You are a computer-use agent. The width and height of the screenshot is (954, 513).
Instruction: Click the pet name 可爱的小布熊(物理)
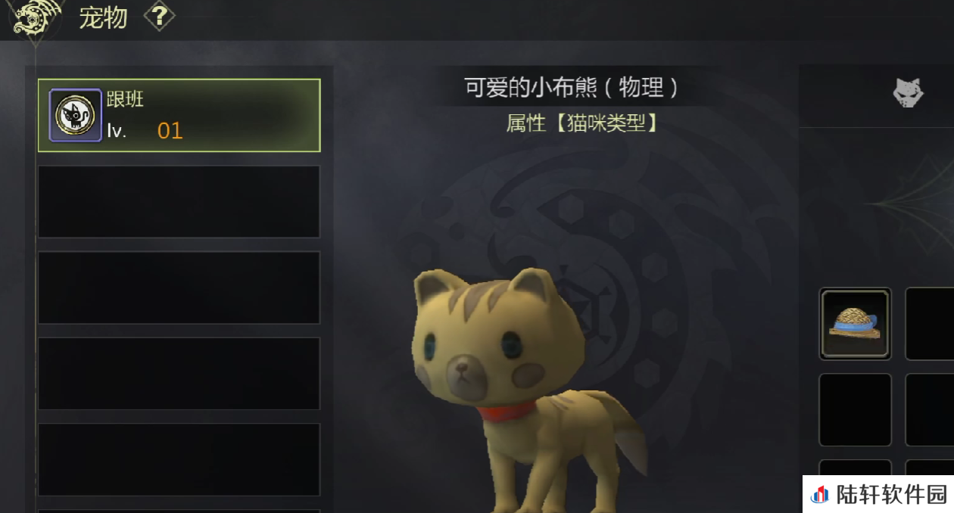point(572,88)
